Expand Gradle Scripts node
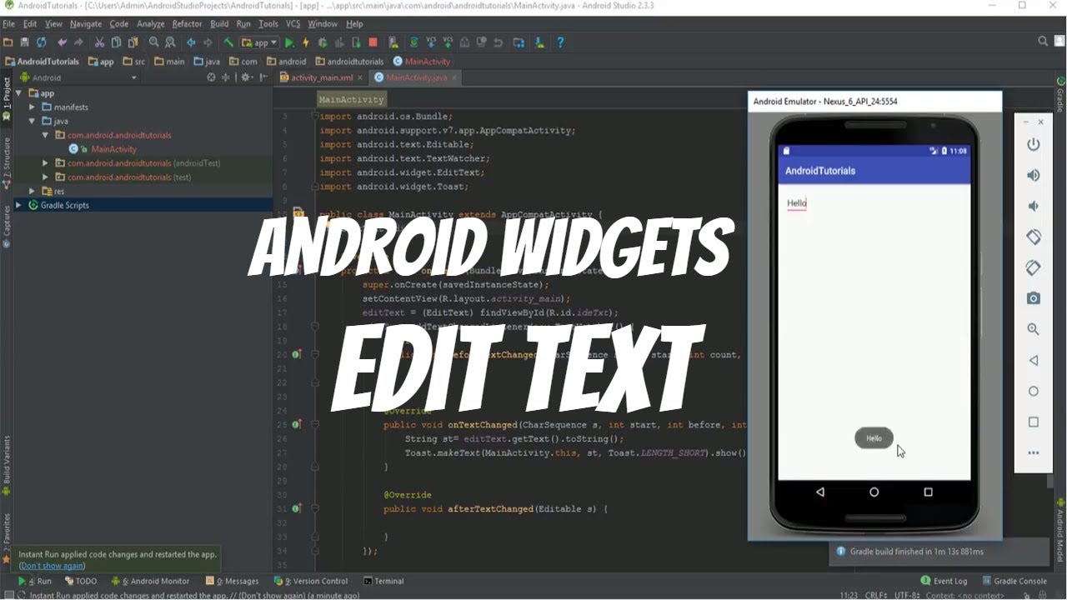 (x=20, y=205)
